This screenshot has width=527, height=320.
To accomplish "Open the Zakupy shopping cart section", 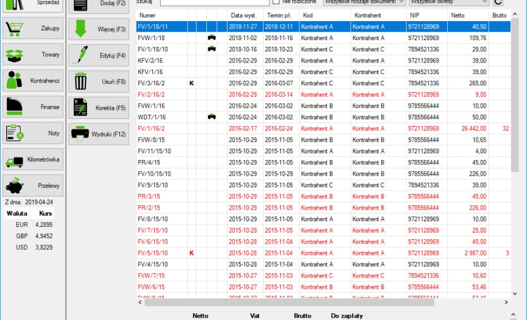I will click(x=33, y=28).
